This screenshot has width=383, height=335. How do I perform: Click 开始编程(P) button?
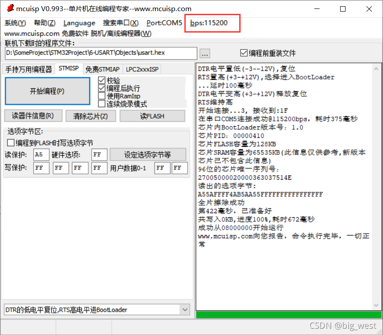pyautogui.click(x=47, y=91)
